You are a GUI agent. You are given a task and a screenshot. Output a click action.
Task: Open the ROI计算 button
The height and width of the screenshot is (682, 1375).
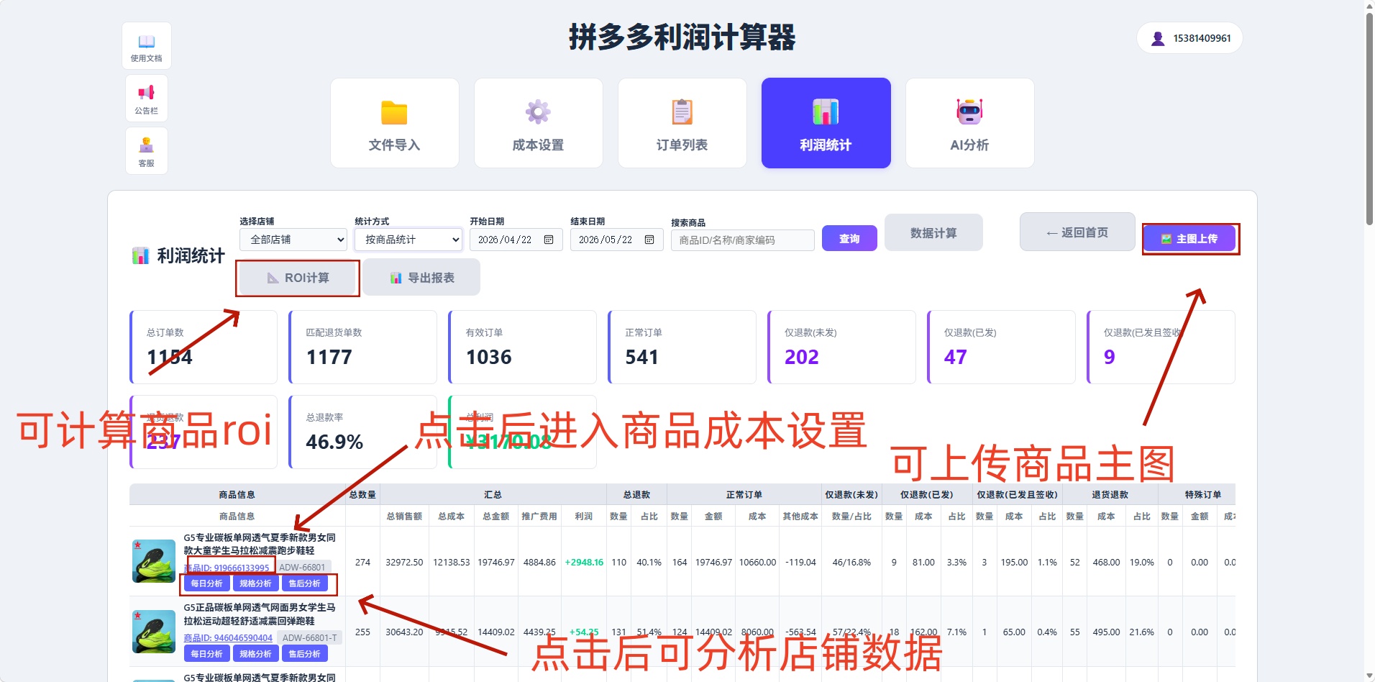(298, 278)
